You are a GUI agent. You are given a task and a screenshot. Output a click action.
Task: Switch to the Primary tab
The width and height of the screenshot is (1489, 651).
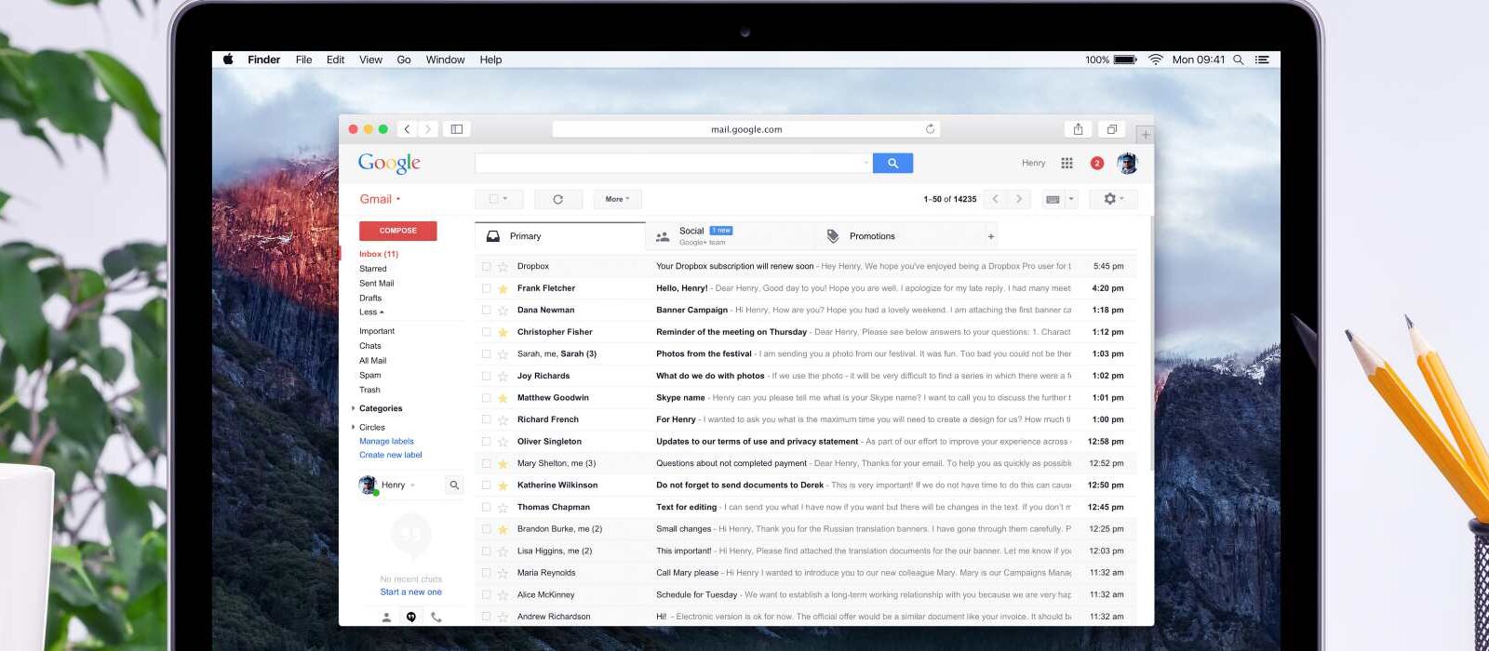(x=560, y=236)
